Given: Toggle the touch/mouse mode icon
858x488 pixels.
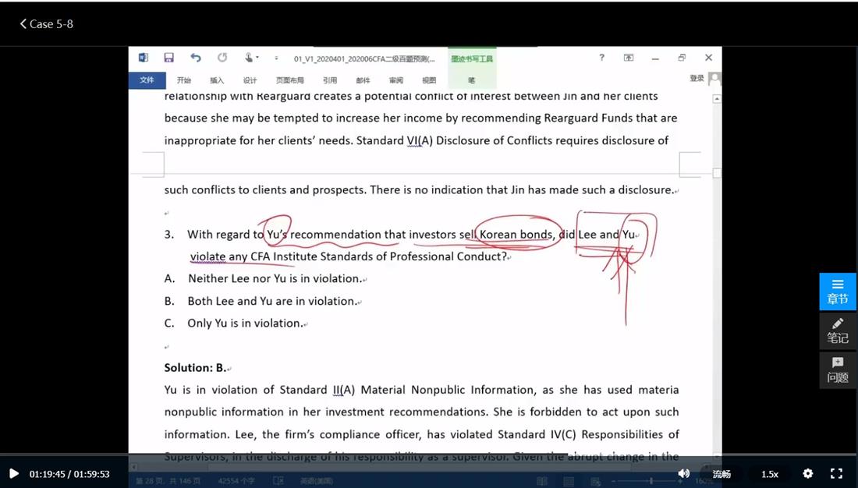Looking at the screenshot, I should coord(250,58).
